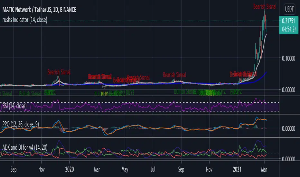The height and width of the screenshot is (177, 300).
Task: Click the topmost Bearish Signal label at price peak
Action: pyautogui.click(x=265, y=6)
